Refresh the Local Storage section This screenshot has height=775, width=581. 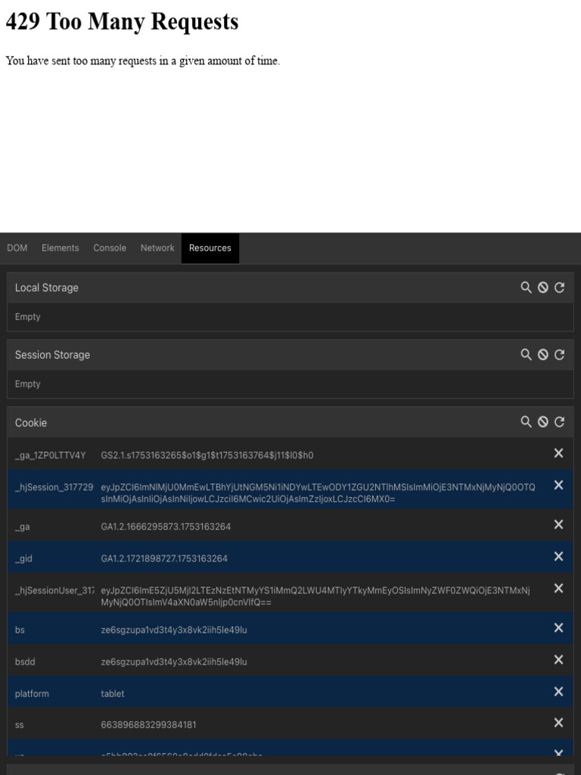pos(559,288)
